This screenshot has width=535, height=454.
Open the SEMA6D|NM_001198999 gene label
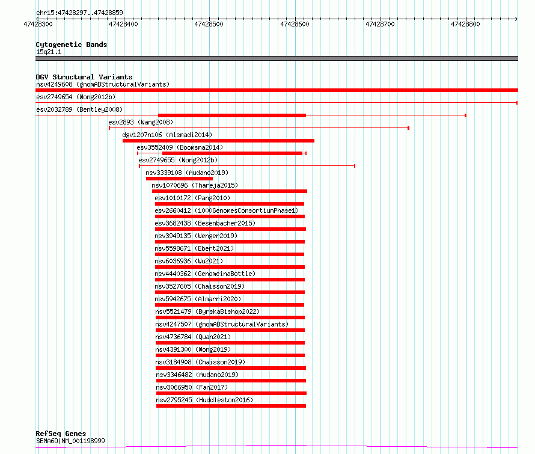(x=70, y=441)
